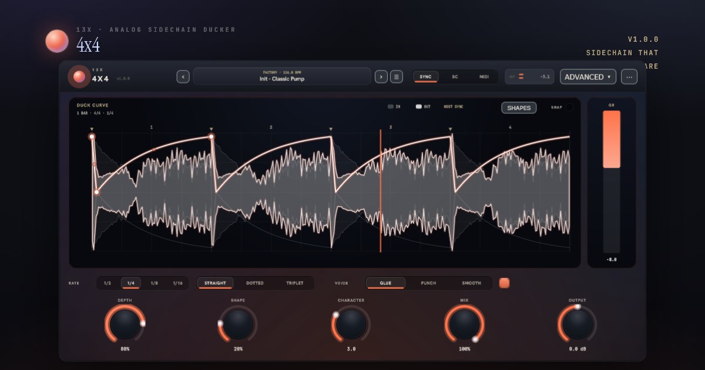The image size is (705, 370).
Task: Set rate to 1/2
Action: [108, 283]
